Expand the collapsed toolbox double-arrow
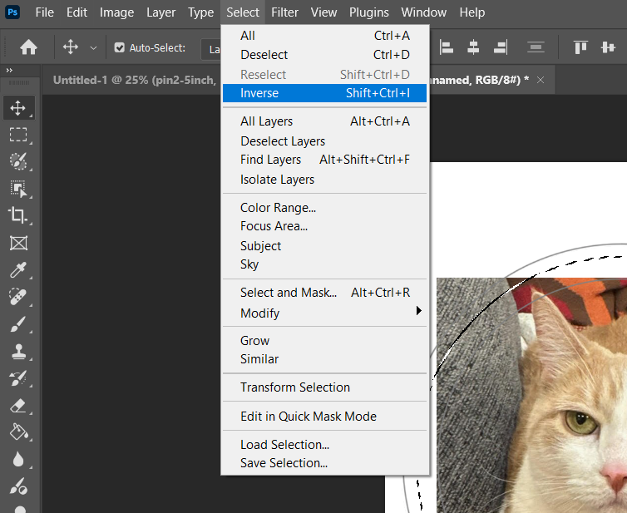The width and height of the screenshot is (627, 513). pos(9,71)
